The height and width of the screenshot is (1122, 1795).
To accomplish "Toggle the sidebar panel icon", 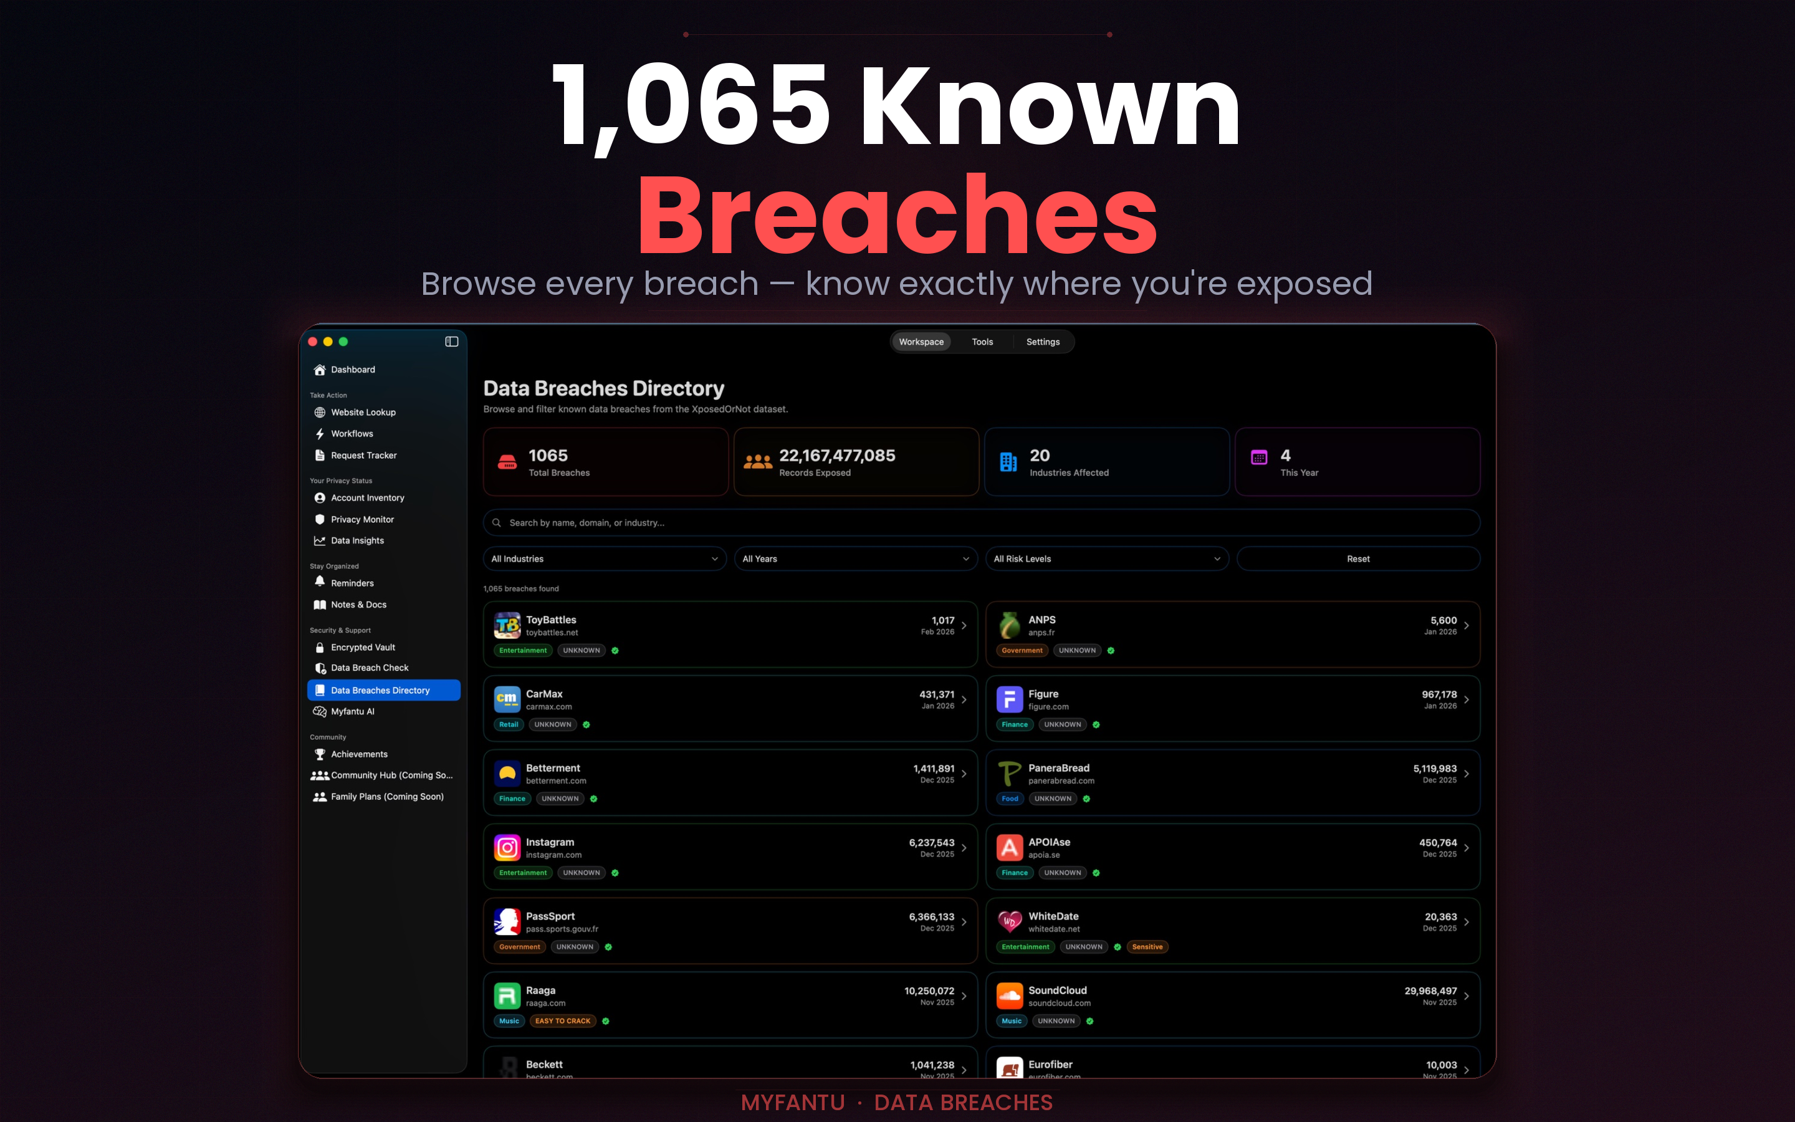I will click(x=452, y=342).
